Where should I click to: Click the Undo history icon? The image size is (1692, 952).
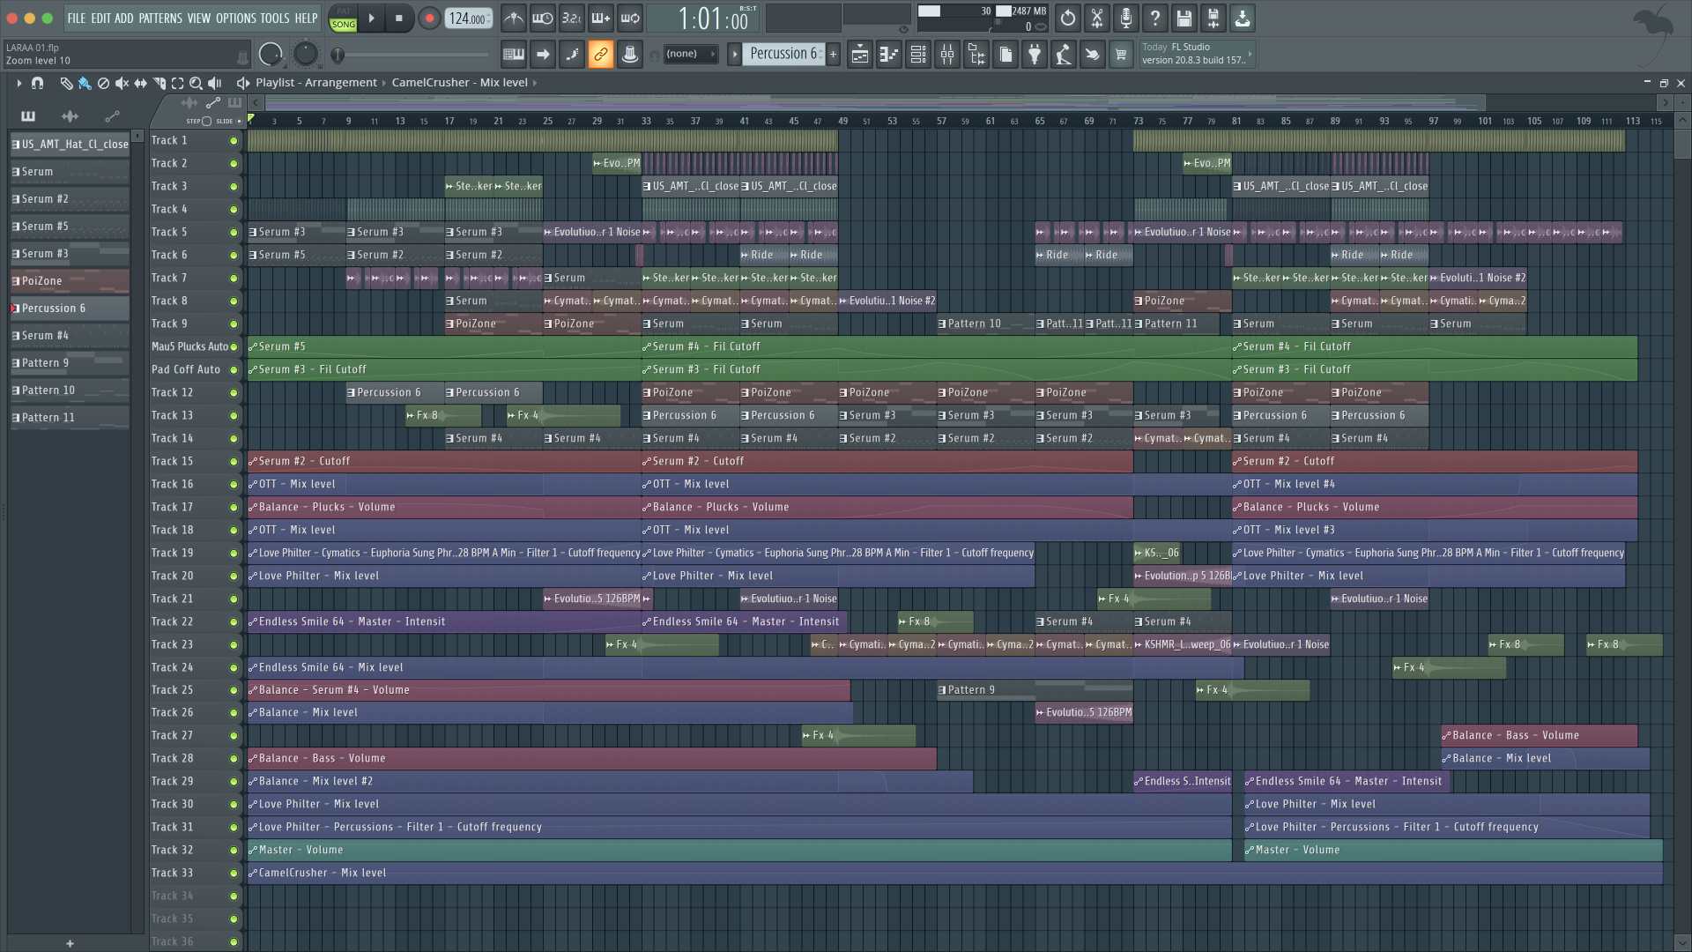coord(1067,18)
